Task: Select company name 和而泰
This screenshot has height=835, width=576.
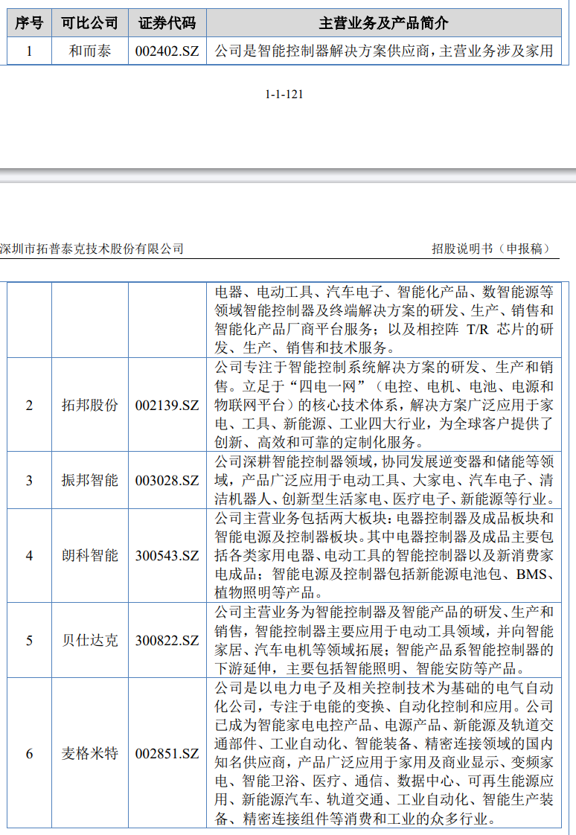Action: click(x=89, y=52)
